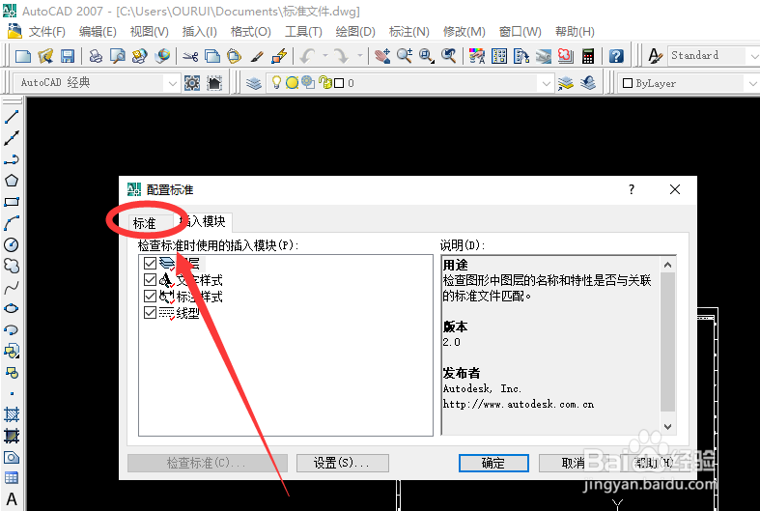
Task: Uncheck the 图层 plug-in checkbox
Action: tap(150, 264)
